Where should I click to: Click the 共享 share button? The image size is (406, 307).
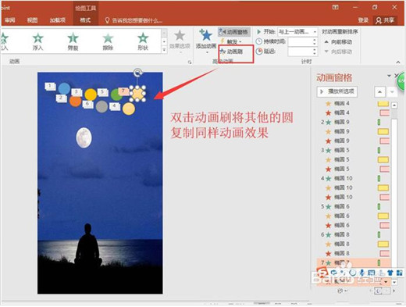(385, 20)
